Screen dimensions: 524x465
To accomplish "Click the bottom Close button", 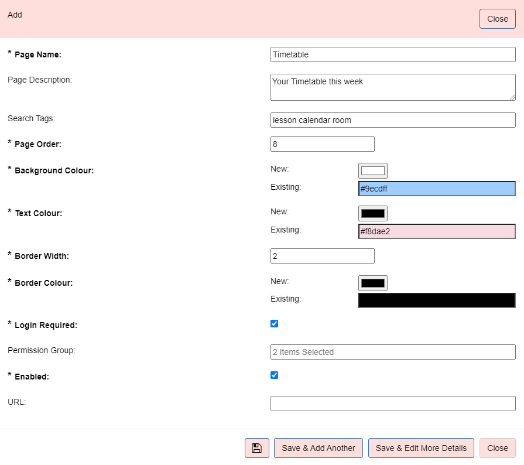I will tap(497, 448).
